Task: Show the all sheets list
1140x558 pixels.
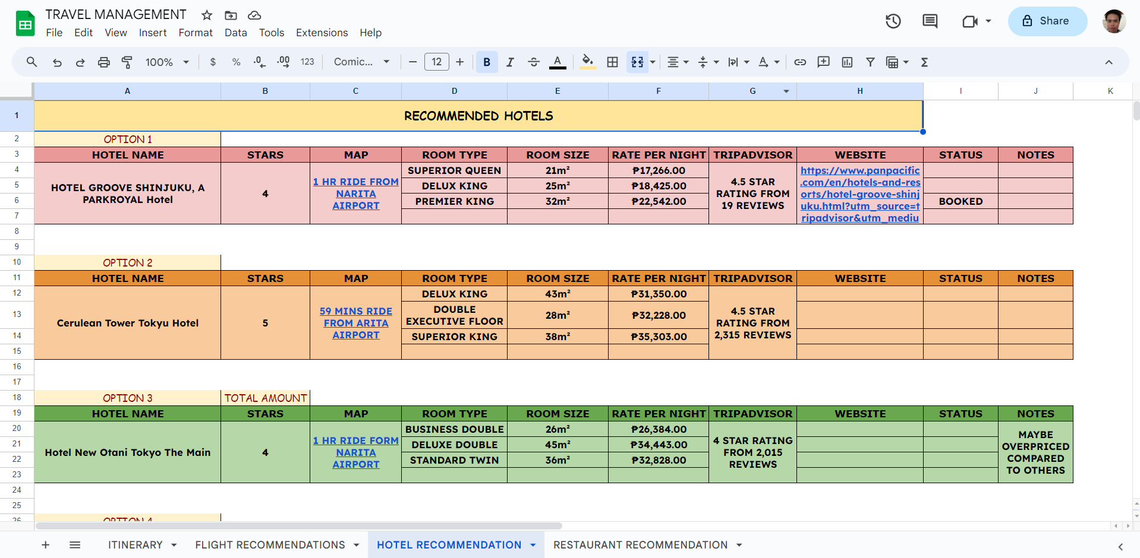Action: [75, 545]
